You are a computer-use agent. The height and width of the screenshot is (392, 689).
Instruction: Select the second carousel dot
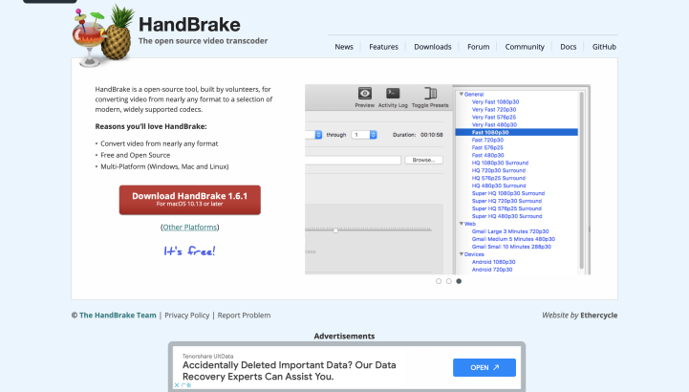pos(448,281)
